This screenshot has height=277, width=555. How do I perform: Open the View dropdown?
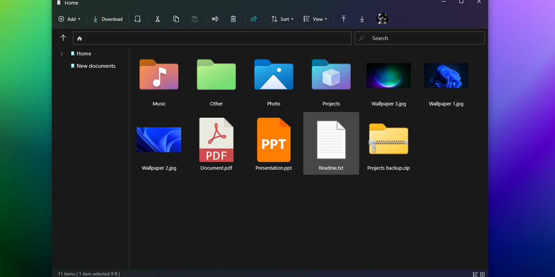tap(315, 19)
